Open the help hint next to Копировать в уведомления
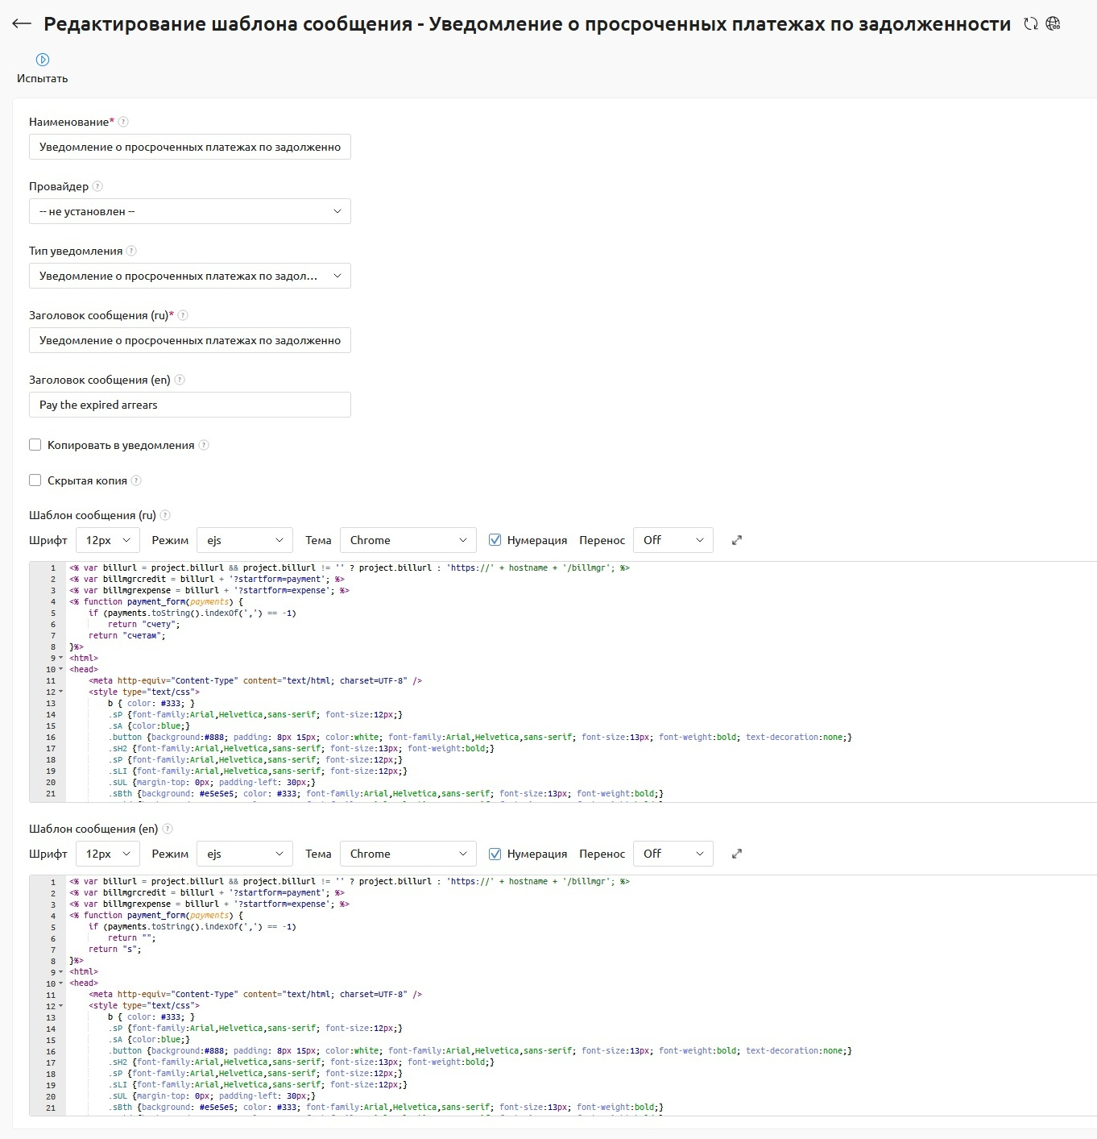Screen dimensions: 1097x1139 204,445
